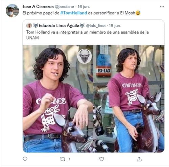The image size is (169, 167).
Task: Click the quoted tweet text about UNAM
Action: pos(88,35)
